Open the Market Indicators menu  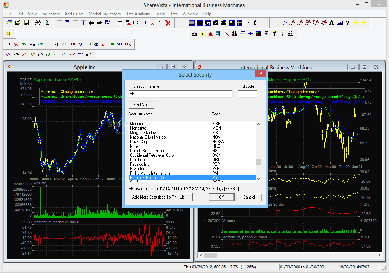tap(105, 14)
